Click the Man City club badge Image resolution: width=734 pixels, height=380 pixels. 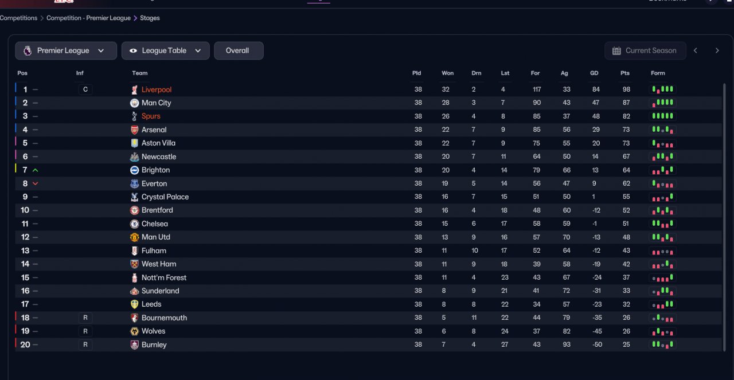coord(134,103)
